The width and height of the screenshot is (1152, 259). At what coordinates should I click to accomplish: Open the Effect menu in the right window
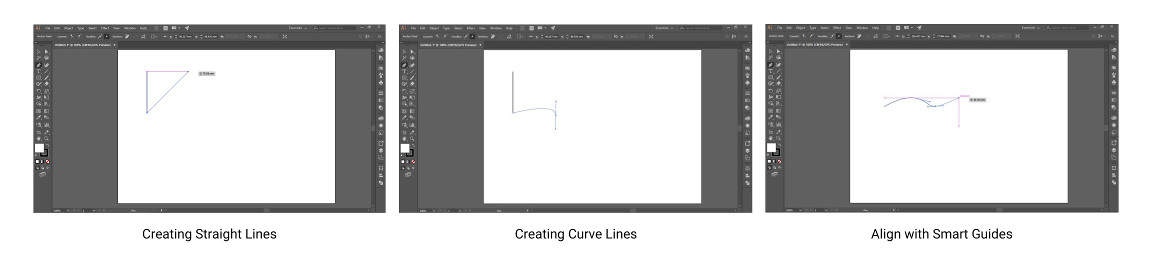837,28
